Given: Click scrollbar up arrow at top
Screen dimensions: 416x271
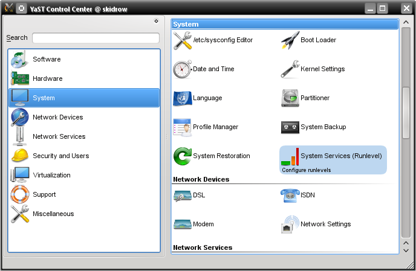Looking at the screenshot, I should coord(406,22).
